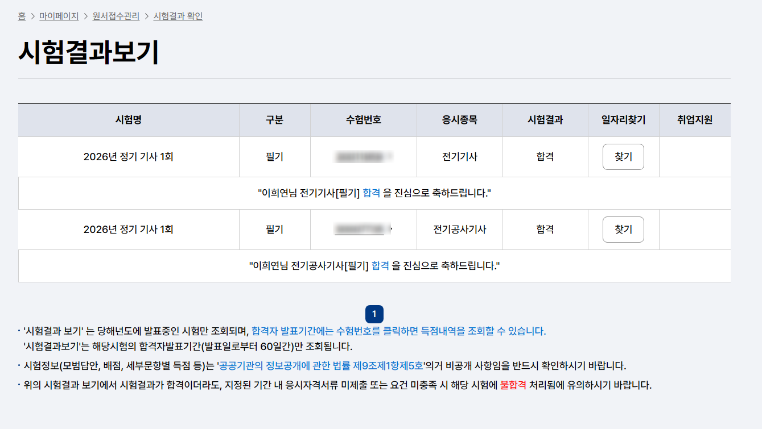The height and width of the screenshot is (429, 762).
Task: Click the 수험번호 column header
Action: (x=363, y=120)
